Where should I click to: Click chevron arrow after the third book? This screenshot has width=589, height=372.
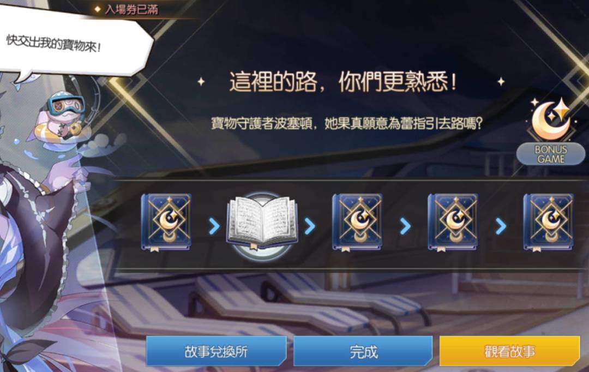click(x=405, y=226)
